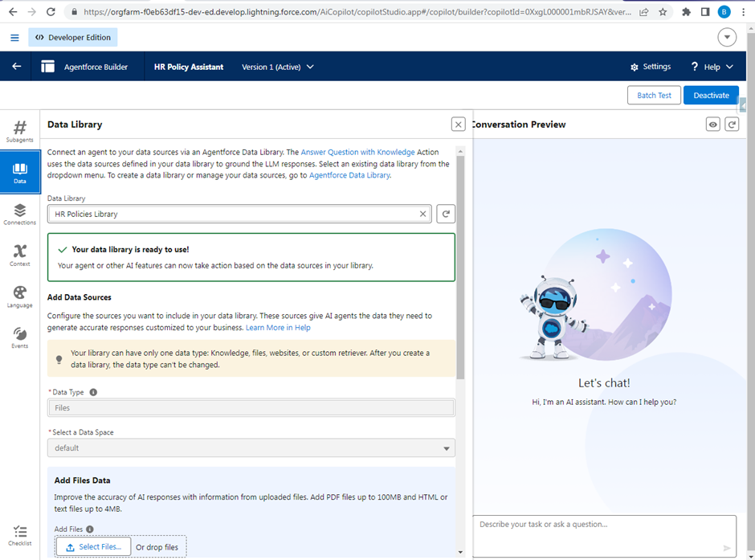
Task: Open Settings gear in builder header
Action: [651, 67]
